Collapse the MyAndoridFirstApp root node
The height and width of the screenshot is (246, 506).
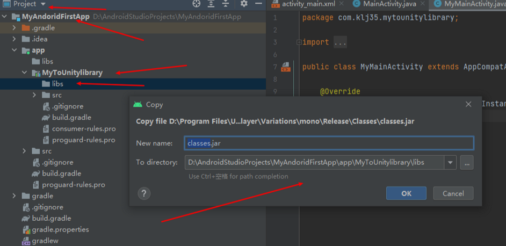[4, 17]
